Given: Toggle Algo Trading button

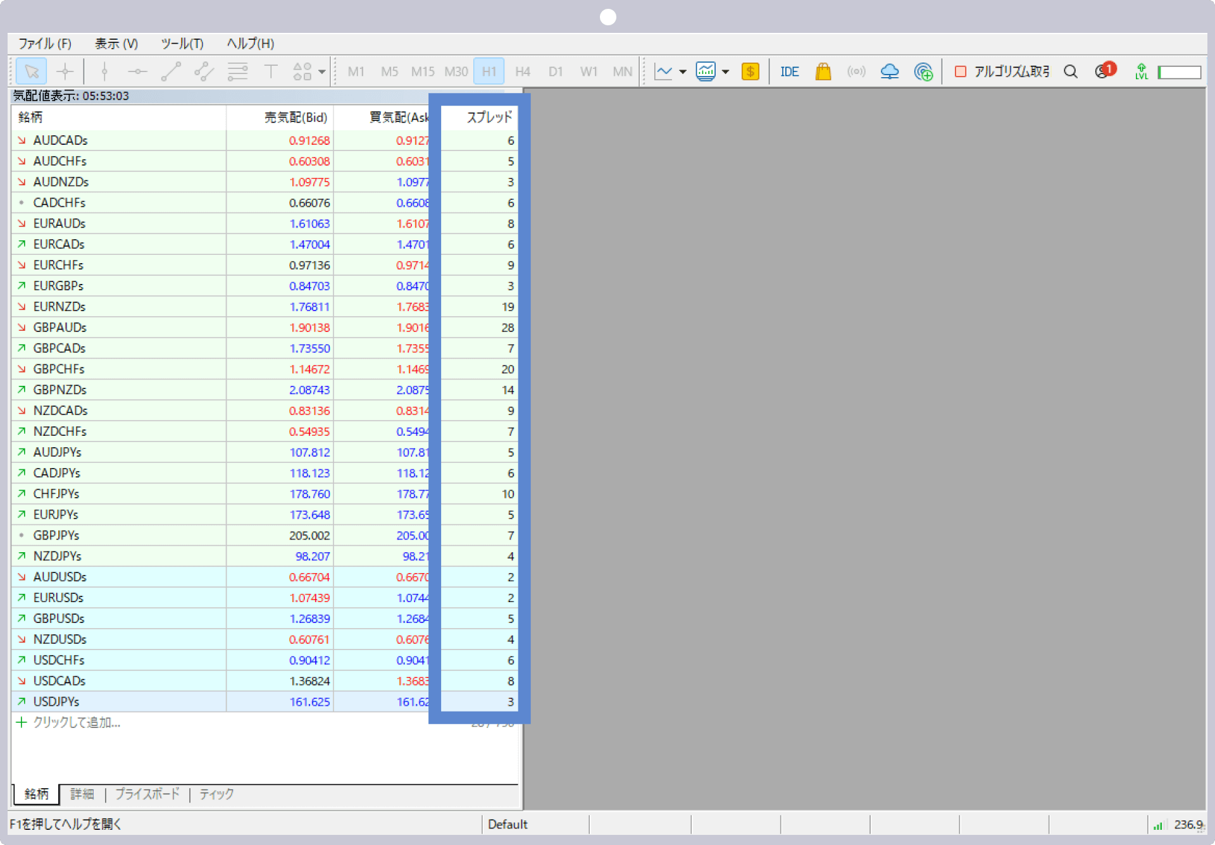Looking at the screenshot, I should pos(1001,71).
